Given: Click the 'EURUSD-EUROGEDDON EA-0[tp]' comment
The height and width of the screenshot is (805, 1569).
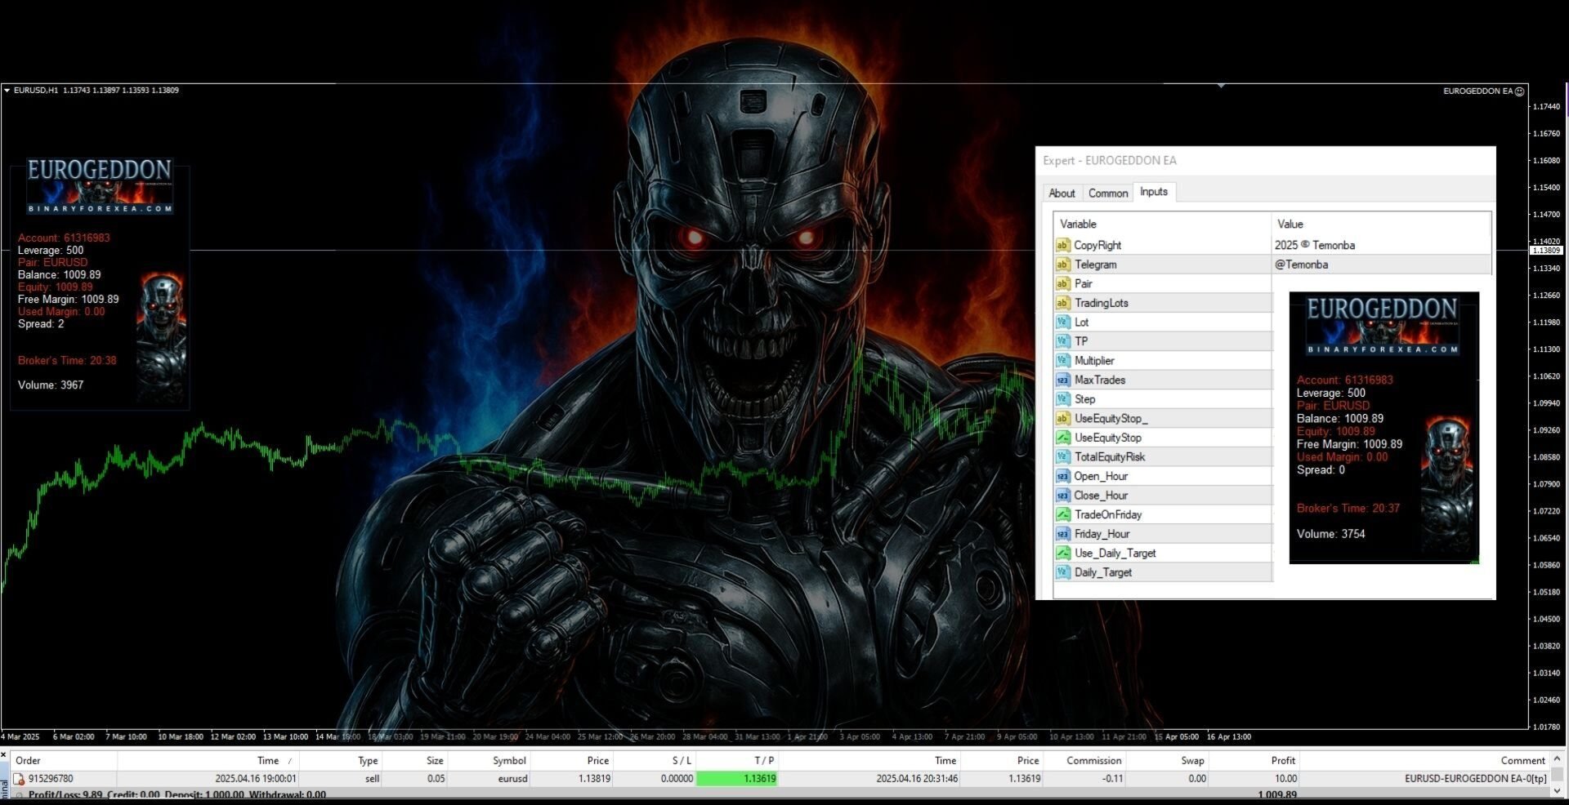Looking at the screenshot, I should (1476, 779).
